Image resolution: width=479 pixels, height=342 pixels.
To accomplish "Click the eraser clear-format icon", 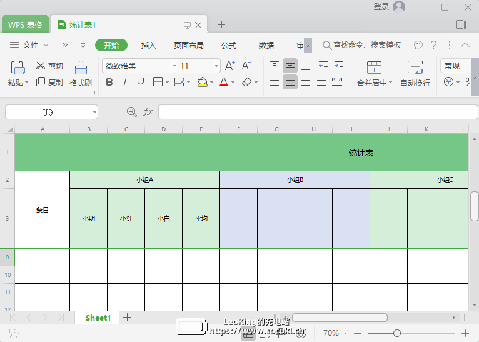I will (247, 82).
